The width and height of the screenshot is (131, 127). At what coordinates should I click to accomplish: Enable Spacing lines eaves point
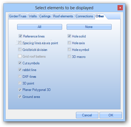(20, 43)
